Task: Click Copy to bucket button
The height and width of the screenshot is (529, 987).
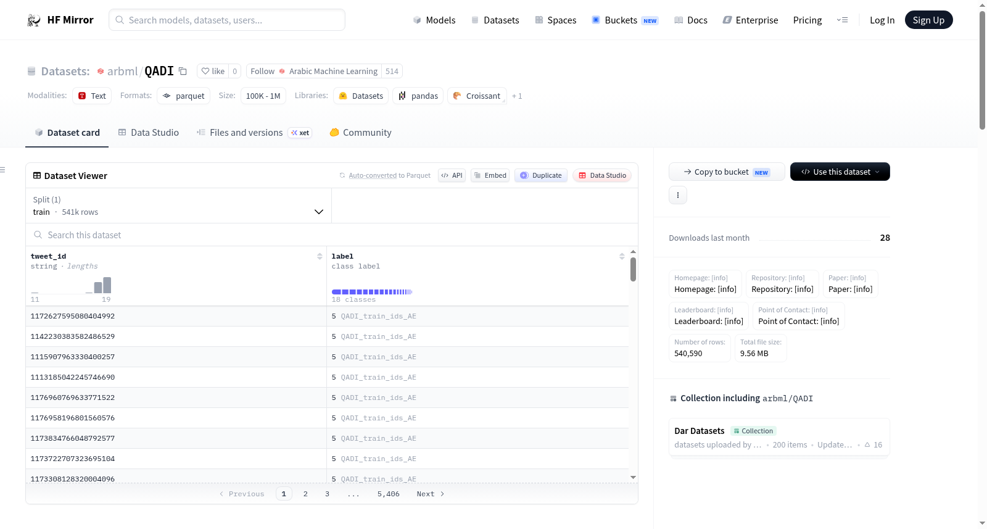Action: [x=727, y=172]
